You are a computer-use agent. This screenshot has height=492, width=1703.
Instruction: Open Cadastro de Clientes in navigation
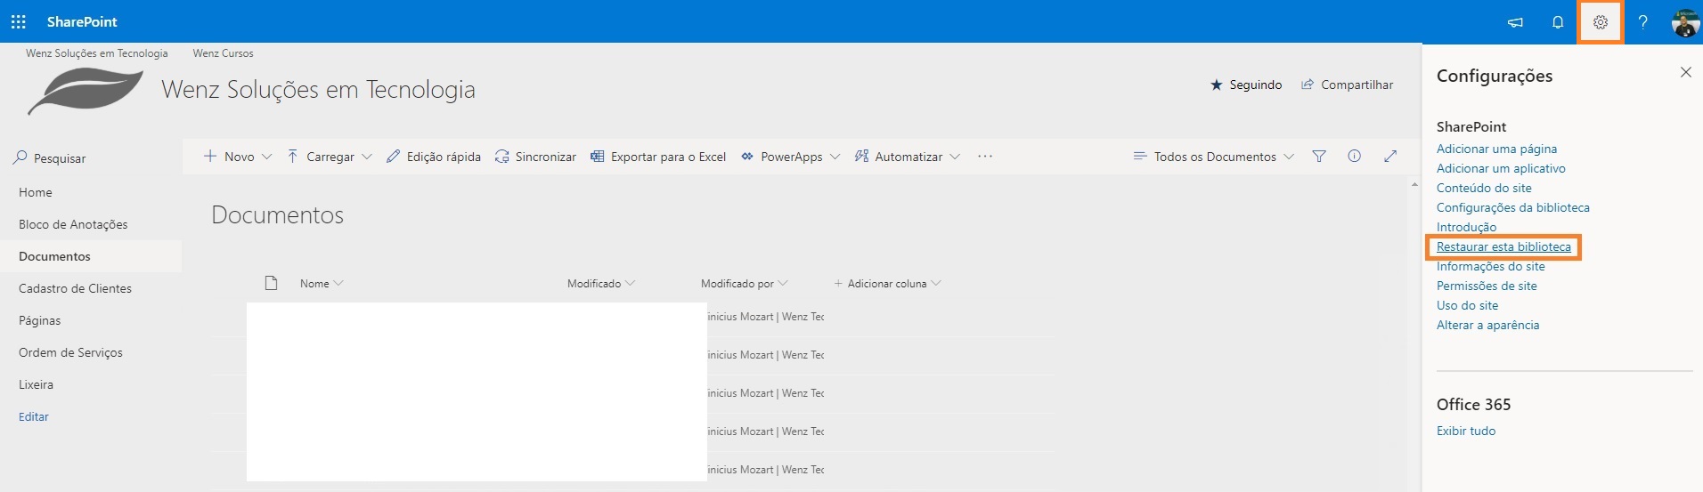point(75,288)
